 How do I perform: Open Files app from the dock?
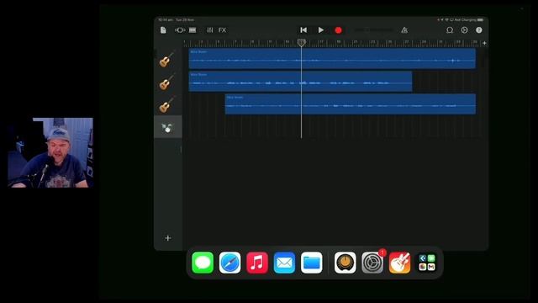[x=312, y=263]
